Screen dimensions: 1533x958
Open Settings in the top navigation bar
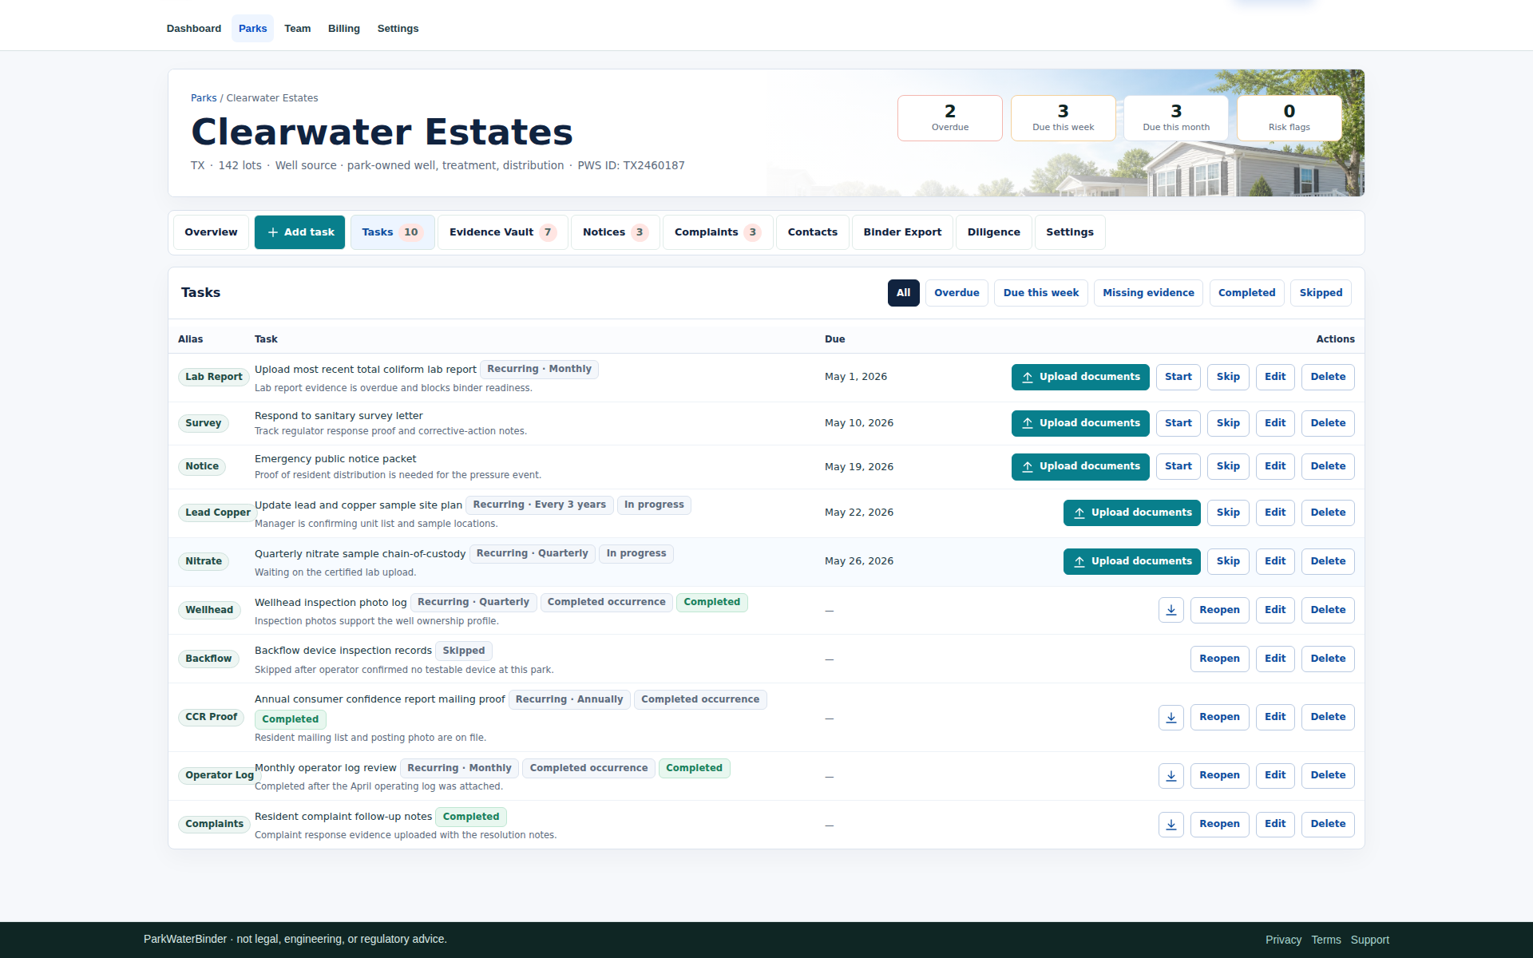coord(398,29)
